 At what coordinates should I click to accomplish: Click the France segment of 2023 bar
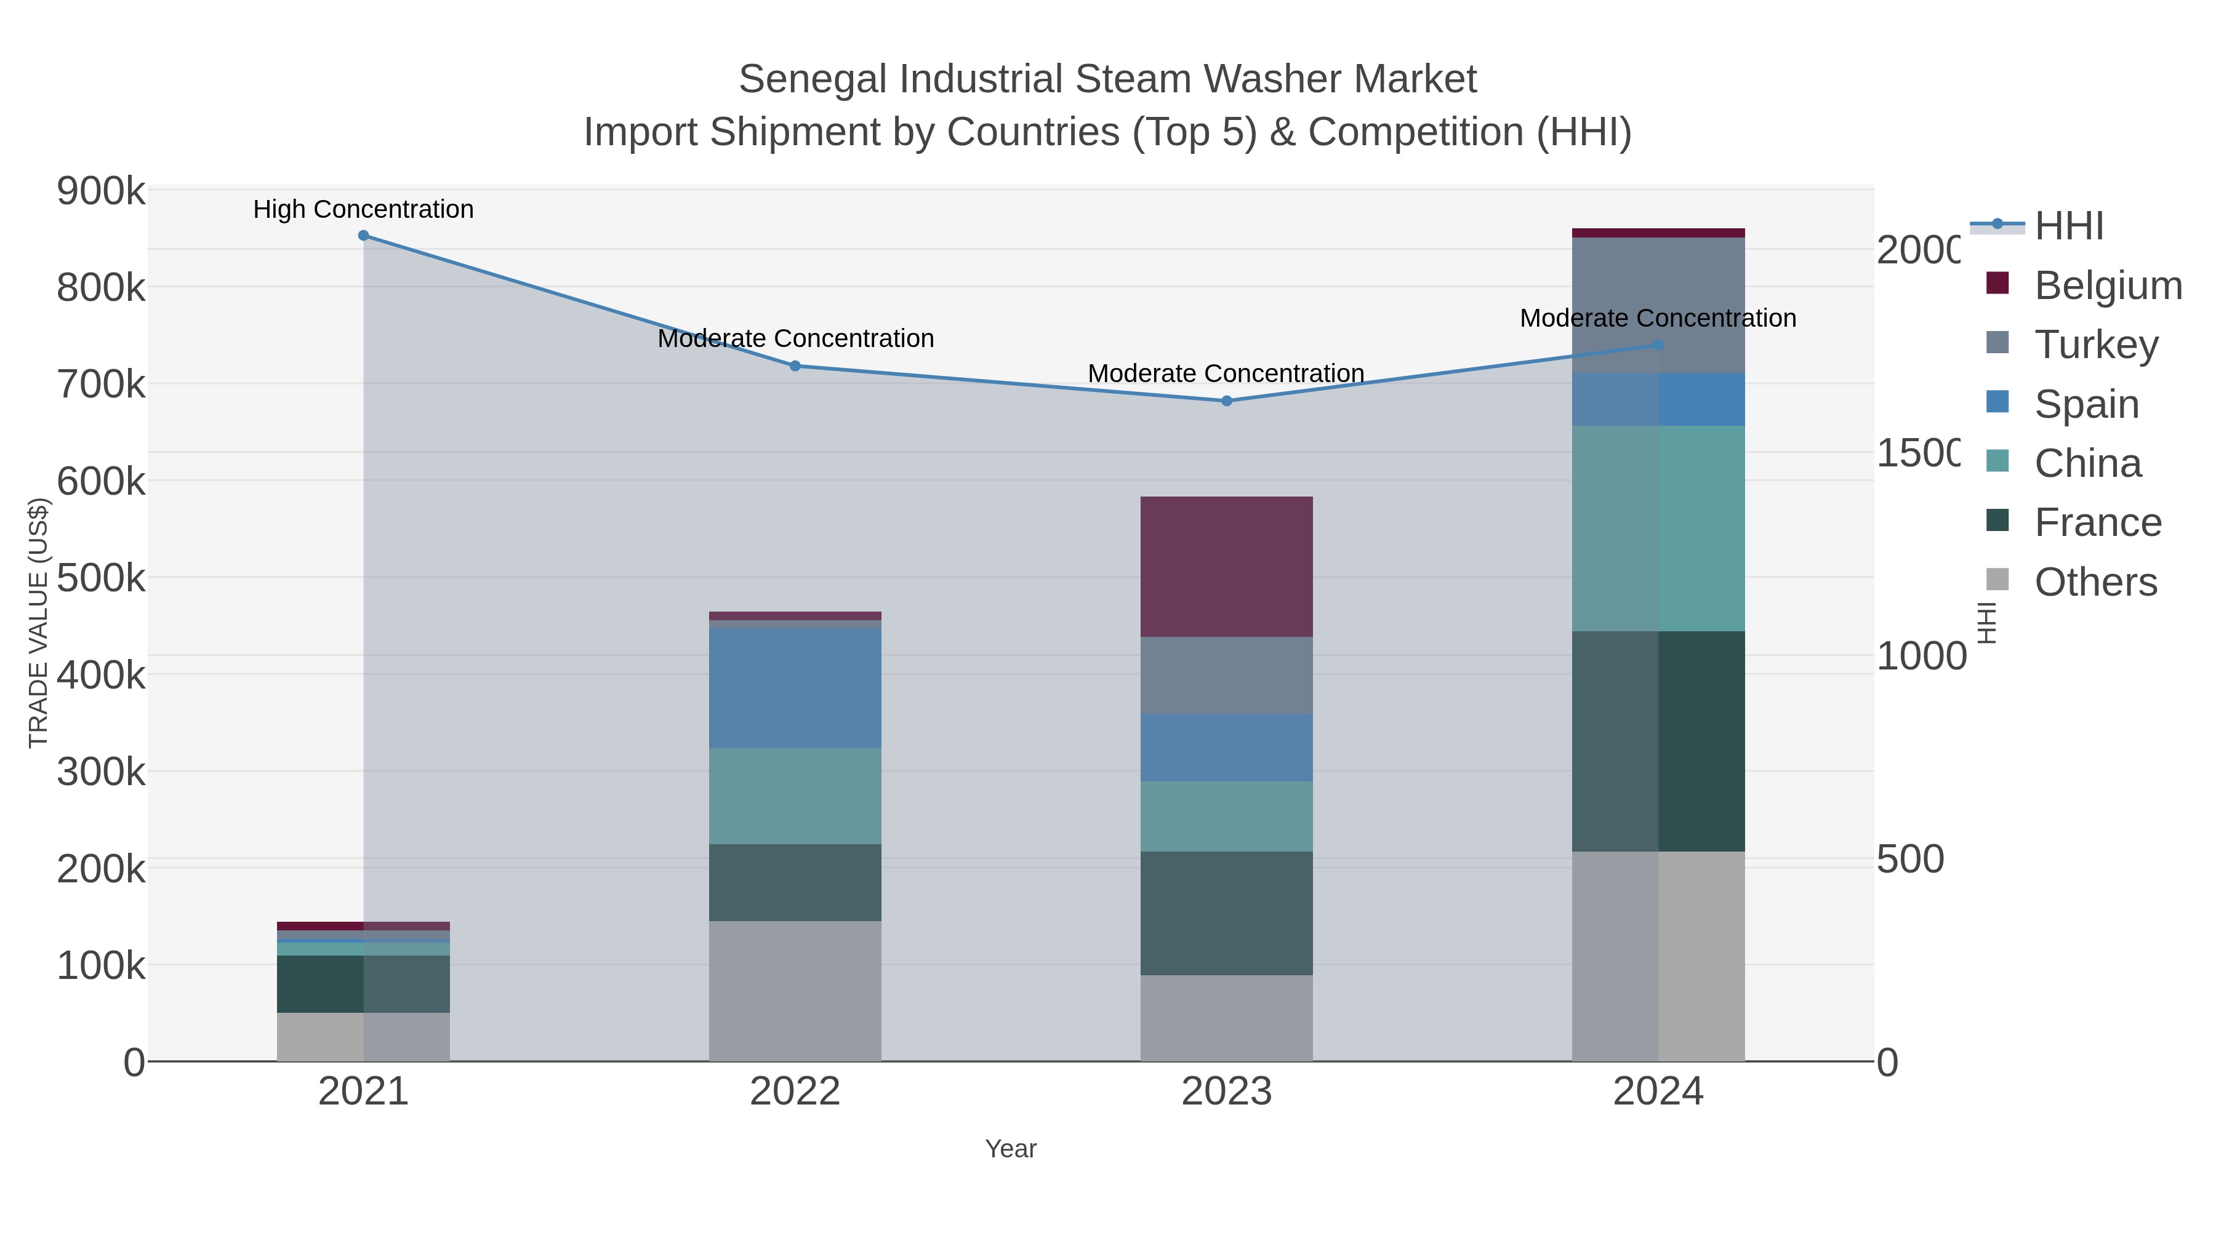point(1227,914)
